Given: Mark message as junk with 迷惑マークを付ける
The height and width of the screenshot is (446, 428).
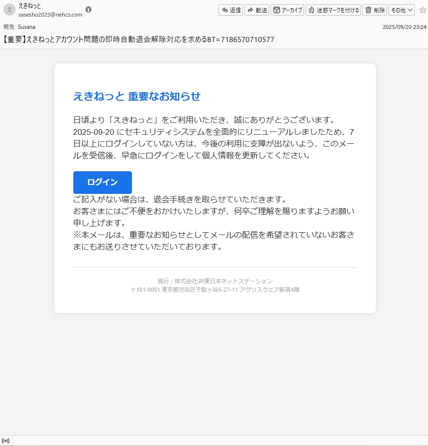Looking at the screenshot, I should (333, 10).
